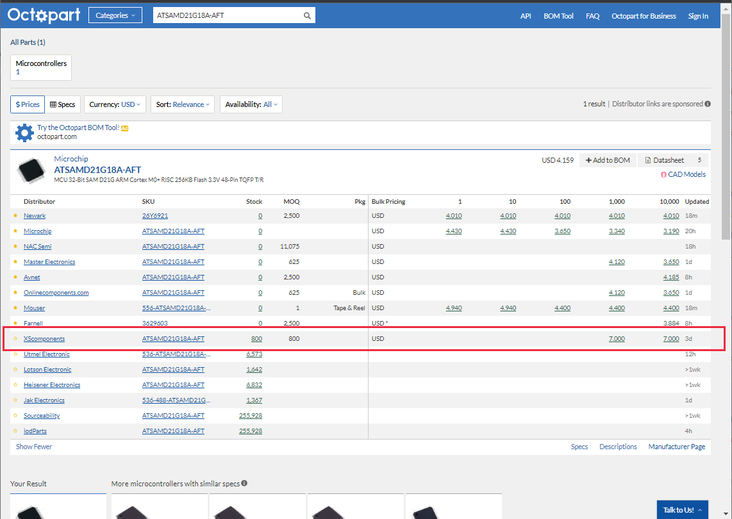Viewport: 732px width, 519px height.
Task: Click the Octopart logo
Action: tap(44, 15)
